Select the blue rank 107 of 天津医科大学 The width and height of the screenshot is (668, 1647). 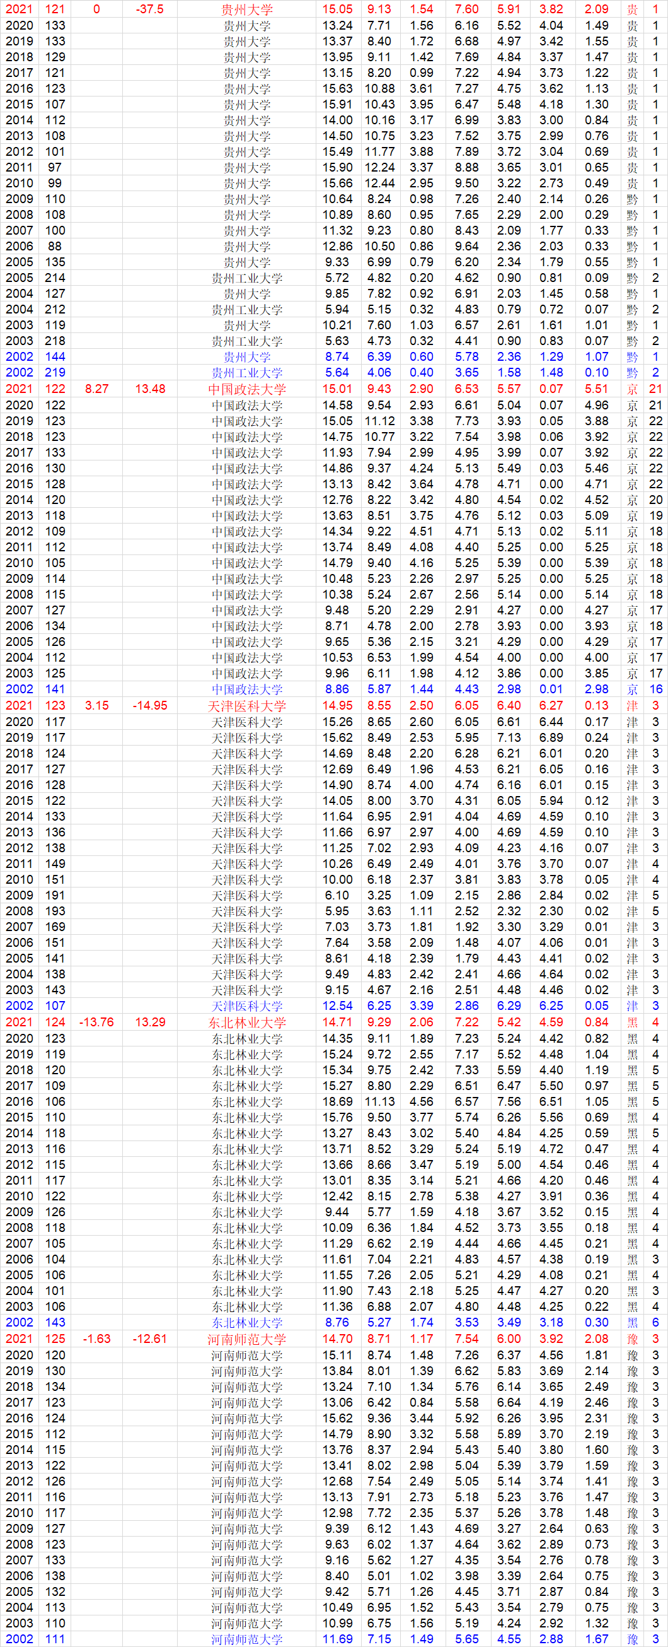[55, 1005]
